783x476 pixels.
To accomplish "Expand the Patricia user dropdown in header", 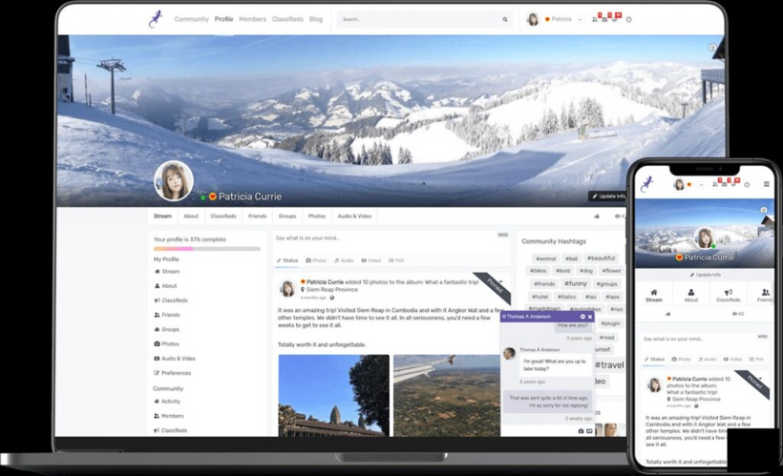I will [x=580, y=19].
